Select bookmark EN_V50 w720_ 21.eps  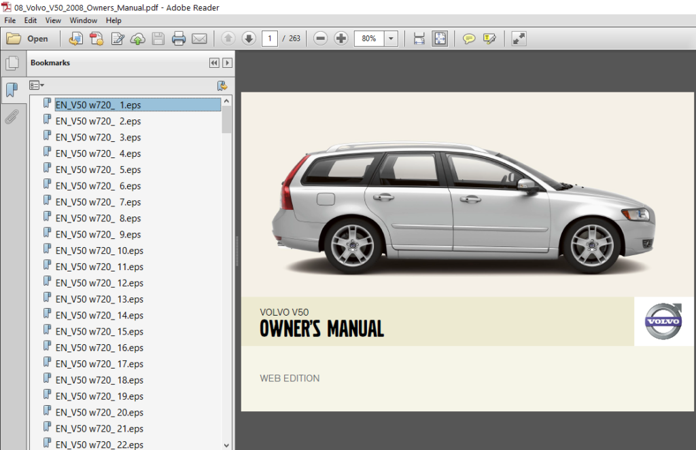[x=99, y=429]
